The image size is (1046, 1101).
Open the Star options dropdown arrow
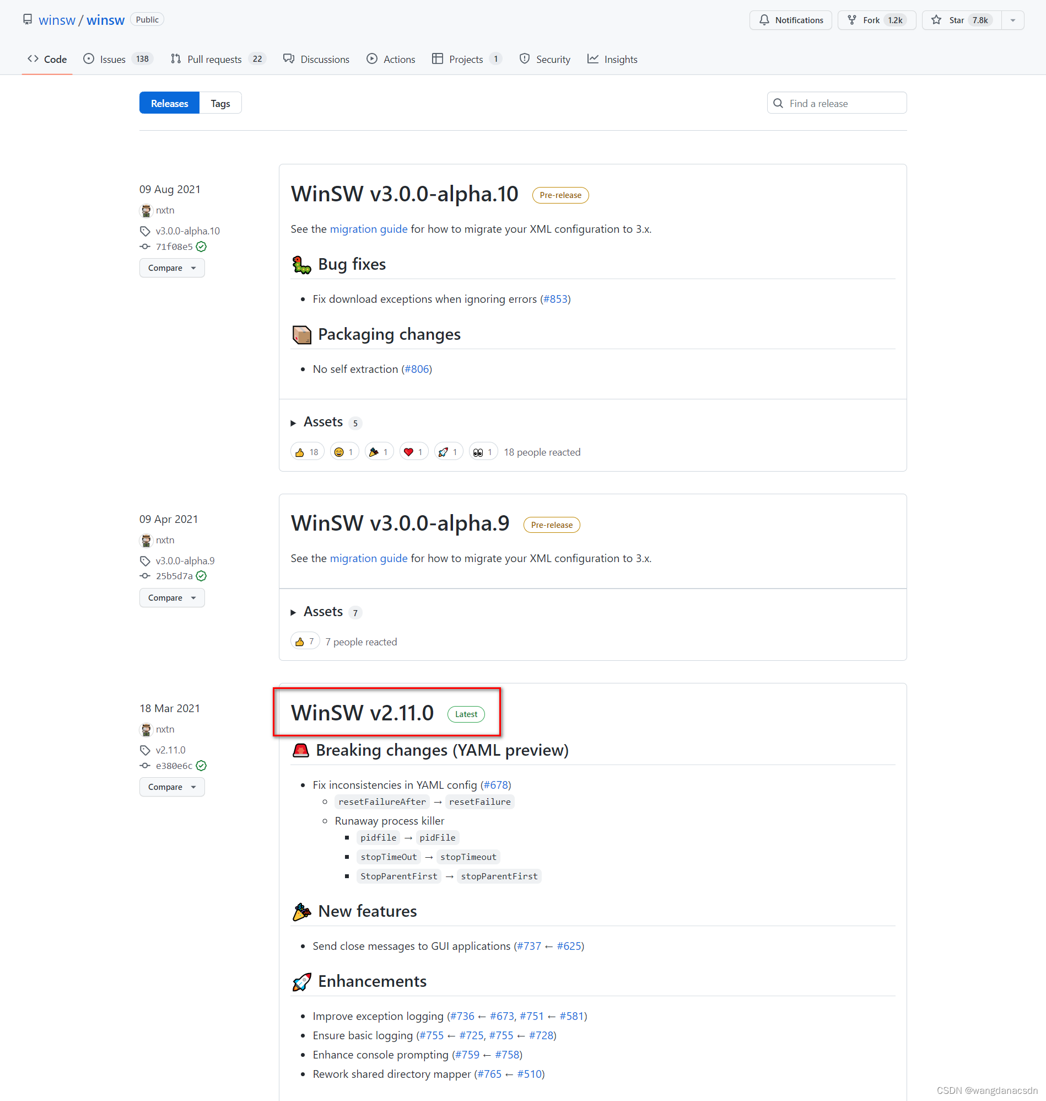(x=1012, y=20)
